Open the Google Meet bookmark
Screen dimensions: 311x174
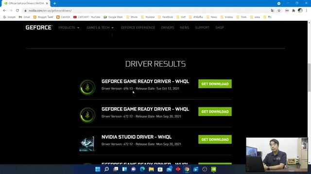pyautogui.click(x=113, y=17)
